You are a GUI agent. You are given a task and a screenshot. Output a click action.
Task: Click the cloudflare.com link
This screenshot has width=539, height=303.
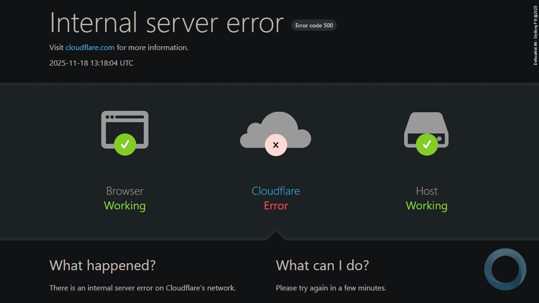(x=90, y=48)
